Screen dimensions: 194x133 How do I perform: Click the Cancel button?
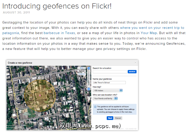(118, 118)
